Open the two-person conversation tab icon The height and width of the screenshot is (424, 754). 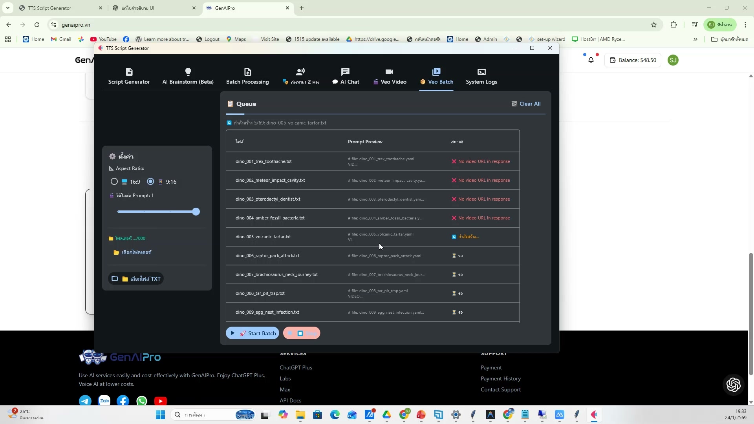pos(300,72)
